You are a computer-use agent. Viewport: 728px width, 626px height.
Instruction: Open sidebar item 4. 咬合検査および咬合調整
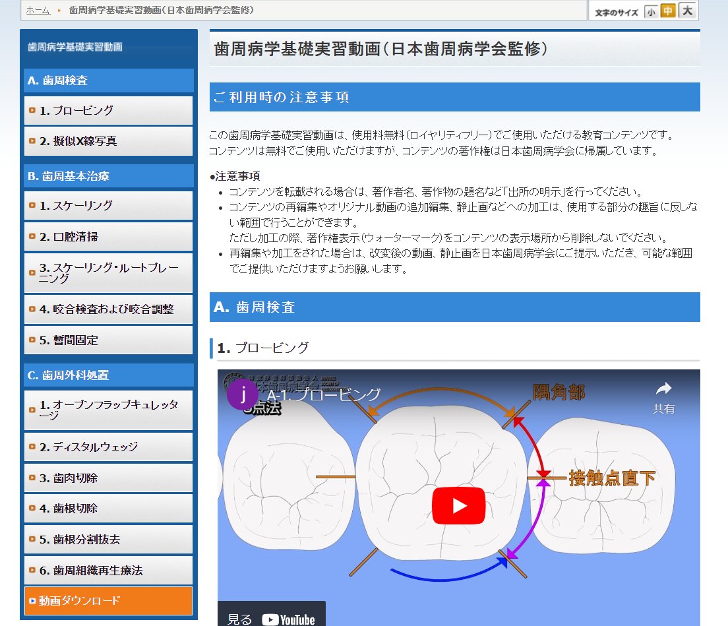109,309
